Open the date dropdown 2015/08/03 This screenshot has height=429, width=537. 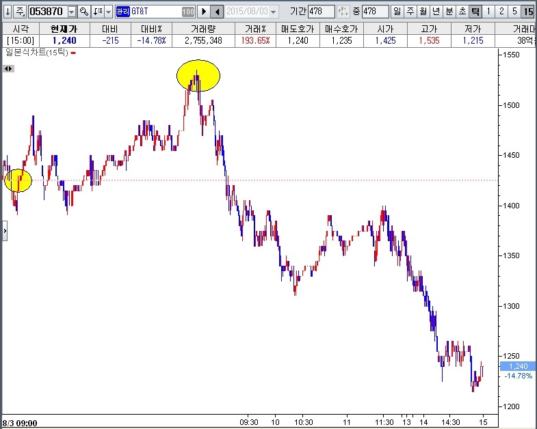coord(273,12)
